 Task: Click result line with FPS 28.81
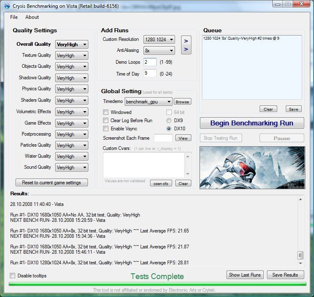coord(99,263)
